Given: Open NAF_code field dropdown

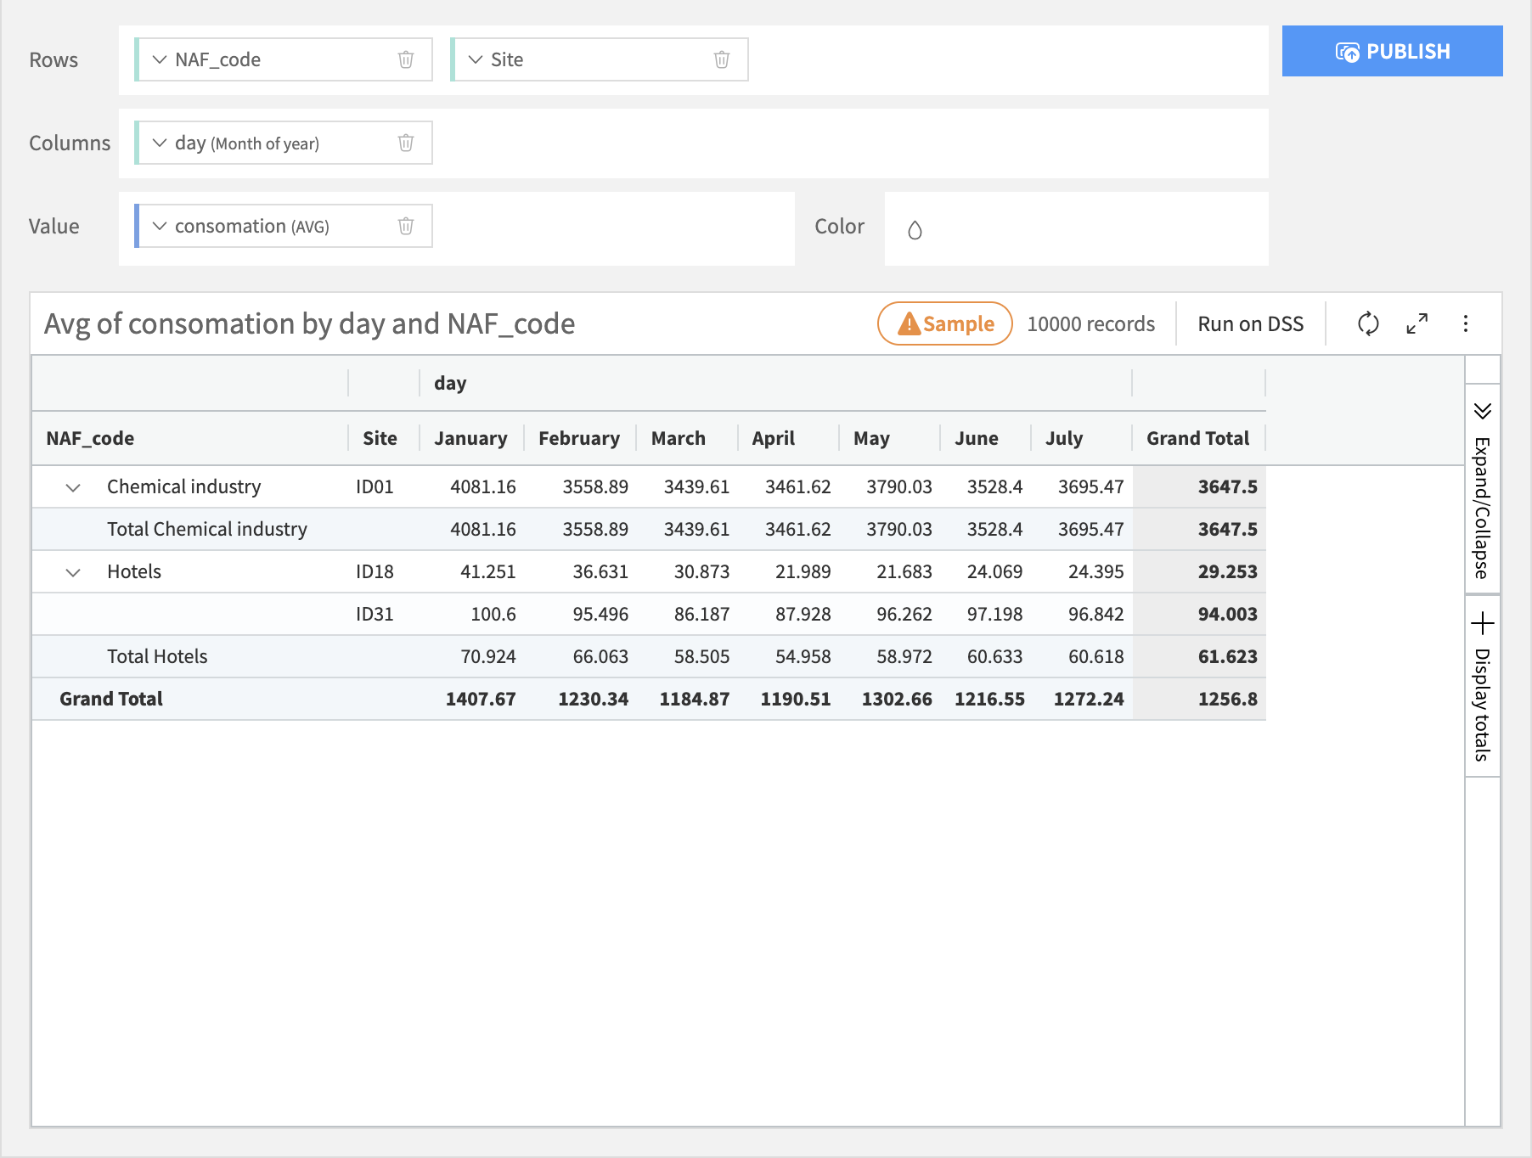Looking at the screenshot, I should click(x=160, y=59).
